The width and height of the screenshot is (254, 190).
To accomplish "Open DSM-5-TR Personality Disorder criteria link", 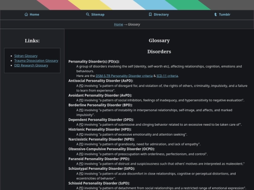I will pos(124,76).
